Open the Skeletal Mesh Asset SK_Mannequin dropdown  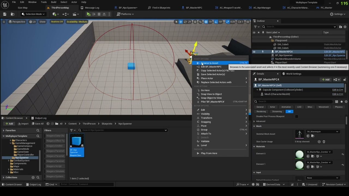pyautogui.click(x=323, y=132)
